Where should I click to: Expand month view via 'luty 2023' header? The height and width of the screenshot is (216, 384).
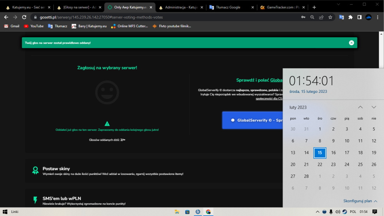pyautogui.click(x=298, y=107)
